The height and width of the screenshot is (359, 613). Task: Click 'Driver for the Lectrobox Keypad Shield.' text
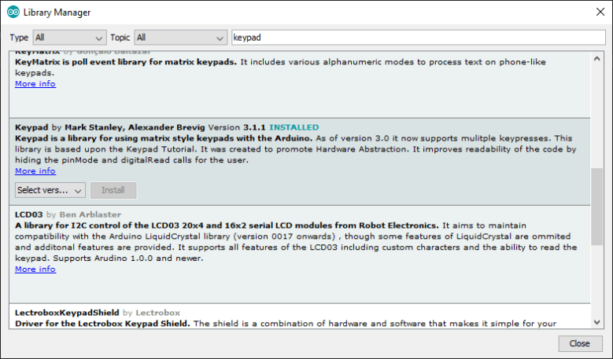point(102,324)
